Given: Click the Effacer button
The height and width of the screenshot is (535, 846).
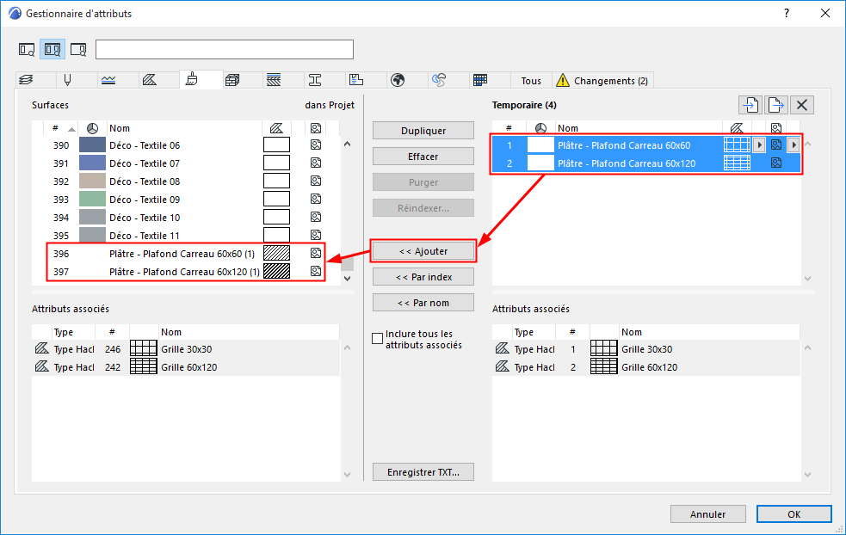Looking at the screenshot, I should click(423, 157).
